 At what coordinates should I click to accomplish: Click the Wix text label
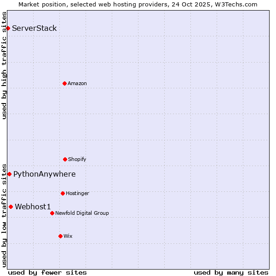68,236
